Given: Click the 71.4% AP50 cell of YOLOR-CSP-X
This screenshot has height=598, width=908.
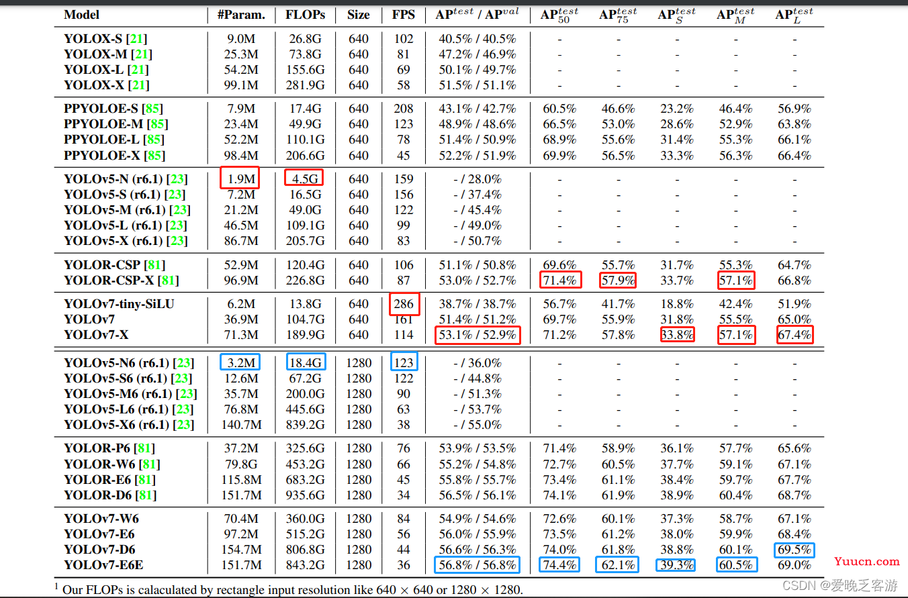Looking at the screenshot, I should click(561, 280).
